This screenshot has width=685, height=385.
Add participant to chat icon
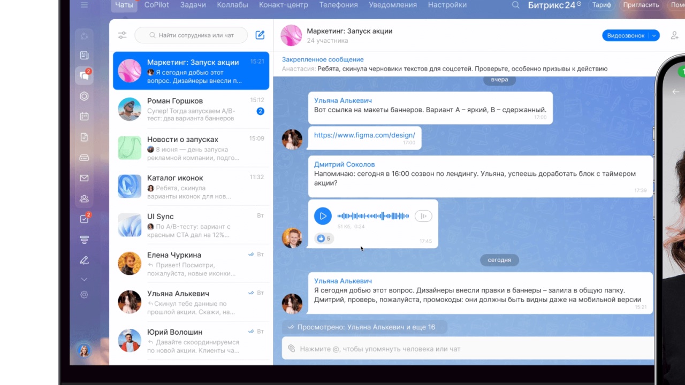click(x=674, y=35)
